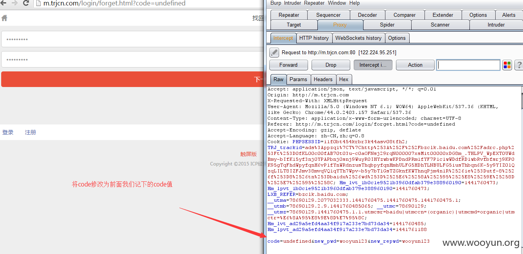
Task: Click the 触屏版 link
Action: point(249,154)
